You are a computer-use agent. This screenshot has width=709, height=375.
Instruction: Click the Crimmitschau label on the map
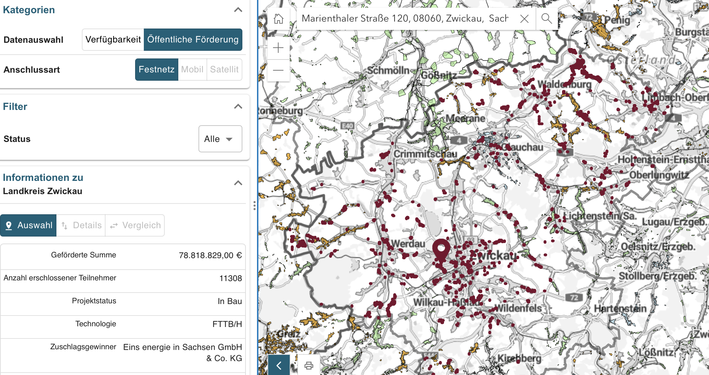click(425, 154)
